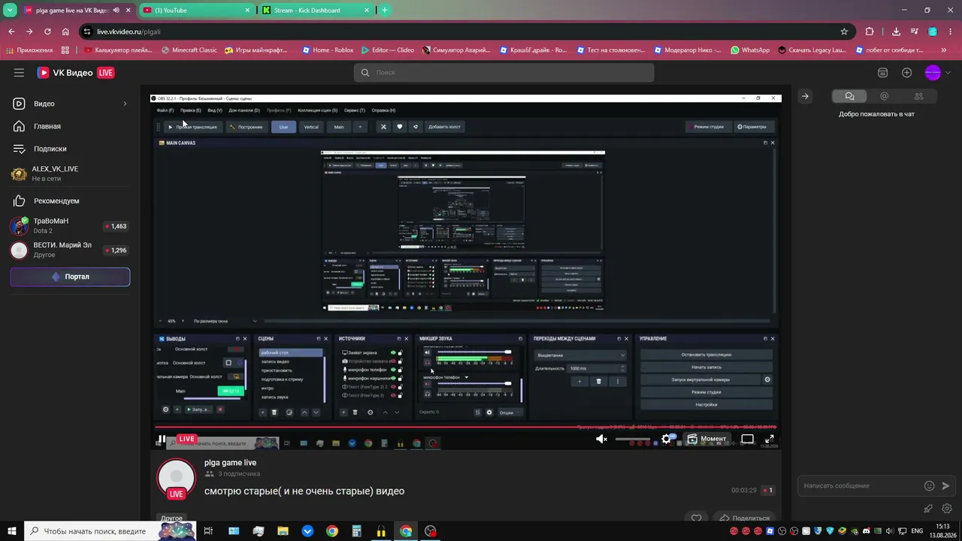
Task: Open the WhatsApp bookmark
Action: tap(750, 50)
